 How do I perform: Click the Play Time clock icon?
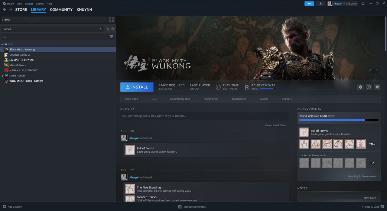pyautogui.click(x=218, y=87)
